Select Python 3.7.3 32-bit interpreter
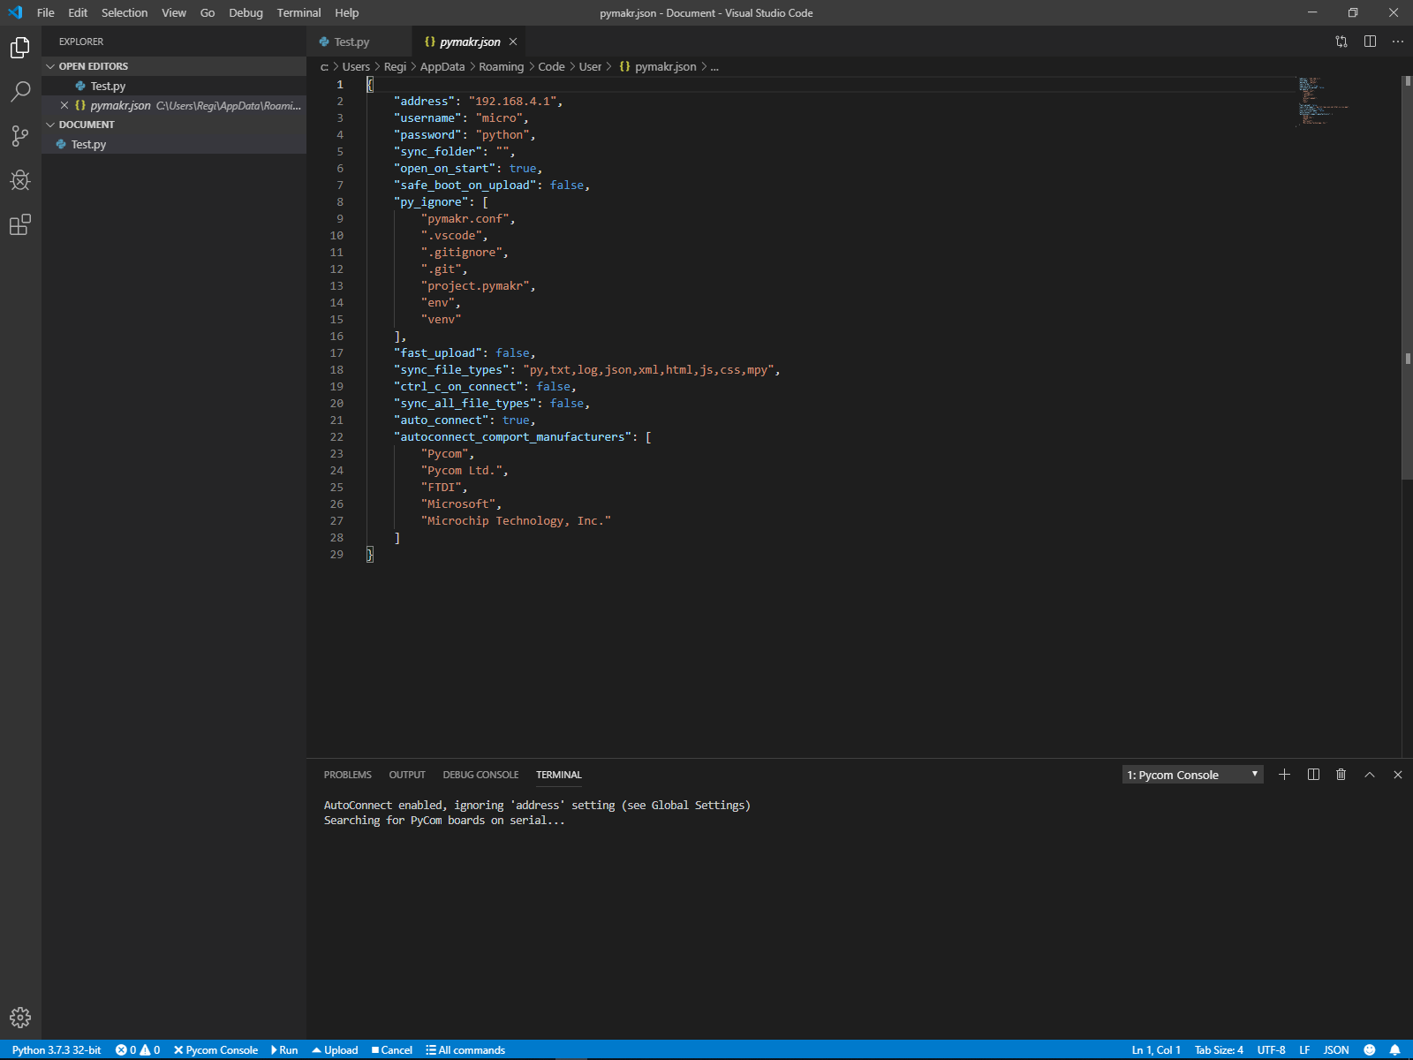Screen dimensions: 1413x1060 (57, 1050)
